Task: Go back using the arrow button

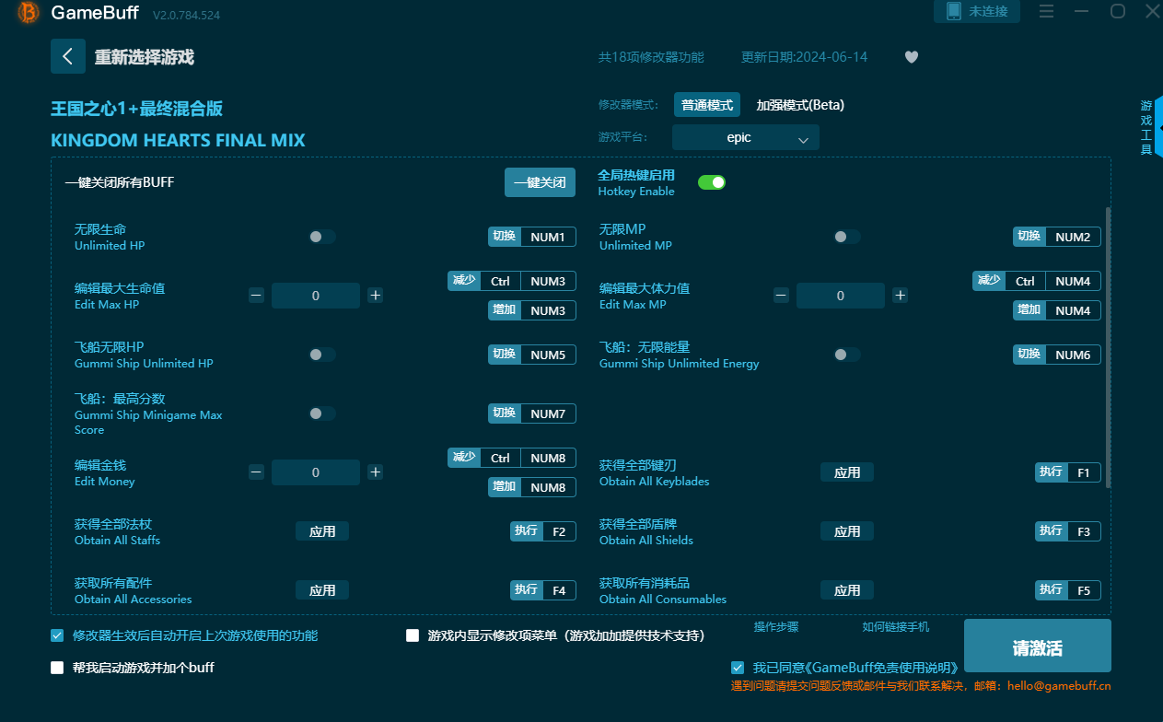Action: pyautogui.click(x=67, y=56)
